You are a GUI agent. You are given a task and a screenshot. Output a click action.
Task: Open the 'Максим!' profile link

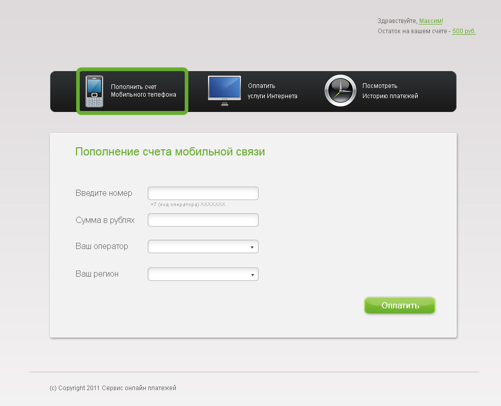pyautogui.click(x=431, y=21)
